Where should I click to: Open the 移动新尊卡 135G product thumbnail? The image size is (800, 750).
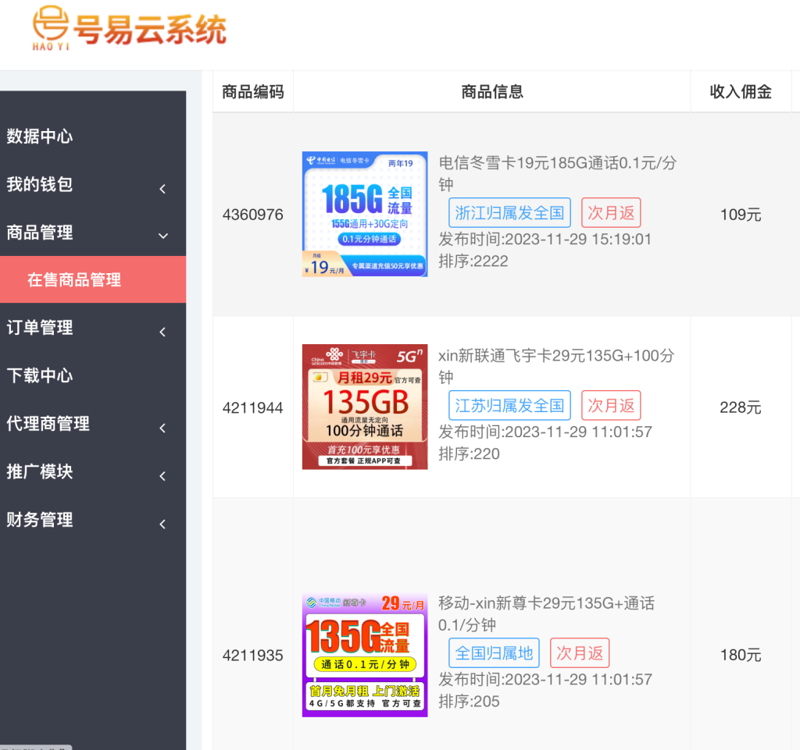coord(365,655)
